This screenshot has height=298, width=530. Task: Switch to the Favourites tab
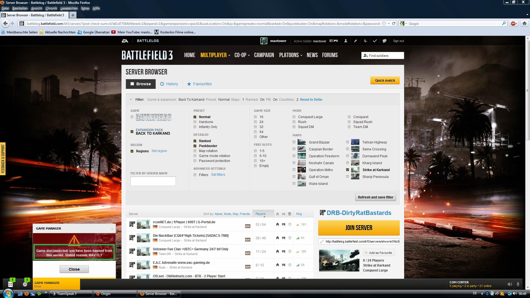(x=199, y=84)
